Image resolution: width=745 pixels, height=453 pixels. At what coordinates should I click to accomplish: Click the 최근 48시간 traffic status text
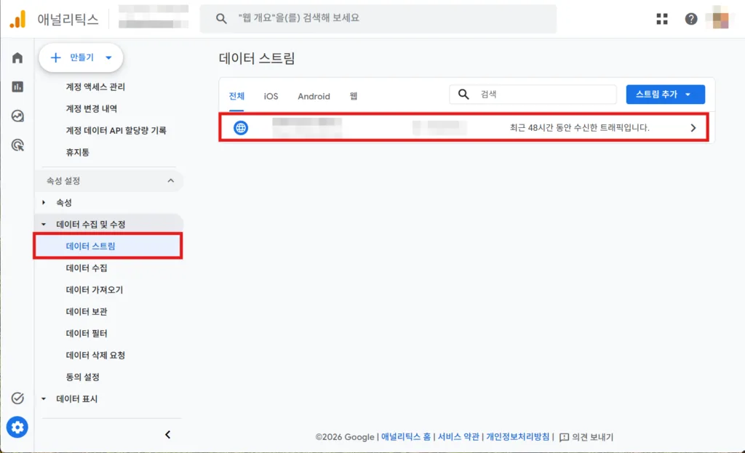pos(579,128)
